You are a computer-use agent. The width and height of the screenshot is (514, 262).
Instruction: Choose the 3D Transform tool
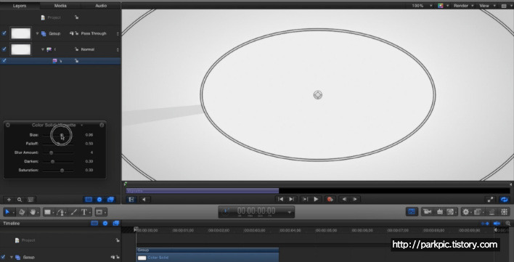22,212
